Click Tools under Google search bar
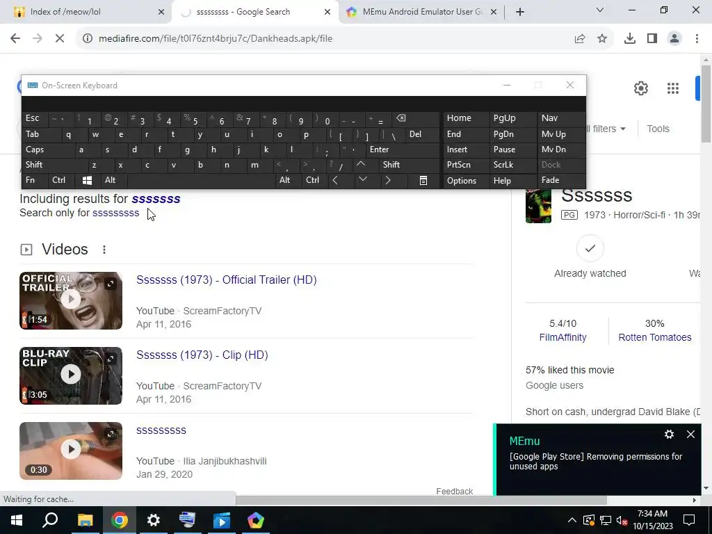Screen dimensions: 712x534 click(x=658, y=129)
